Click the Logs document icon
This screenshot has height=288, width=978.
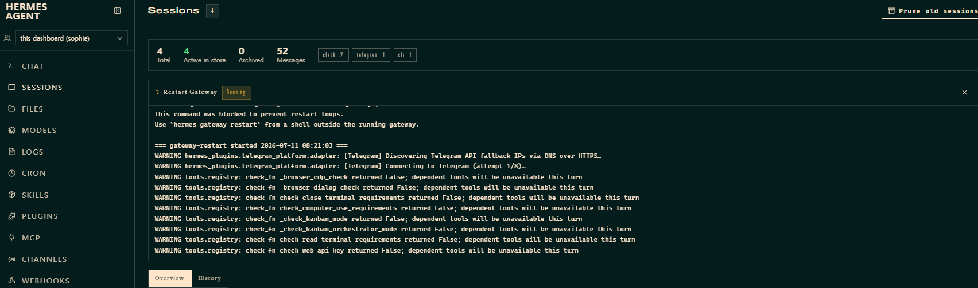point(11,152)
